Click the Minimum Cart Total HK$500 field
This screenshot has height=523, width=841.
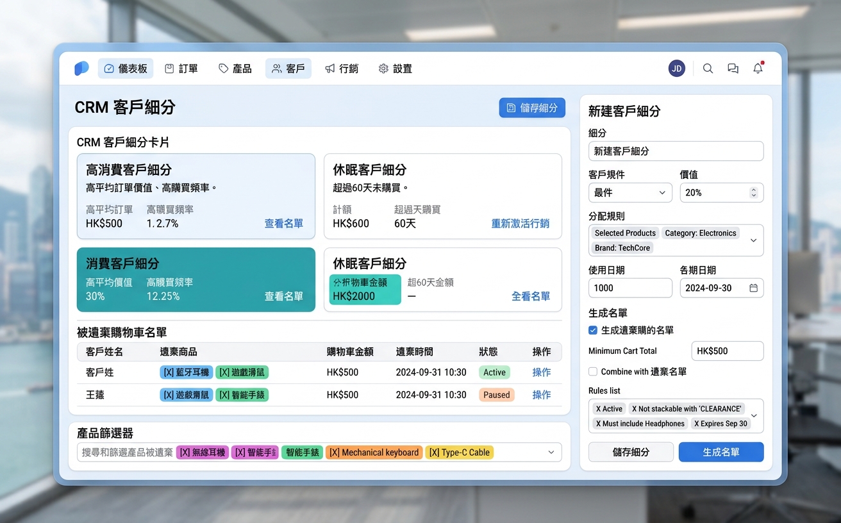728,351
